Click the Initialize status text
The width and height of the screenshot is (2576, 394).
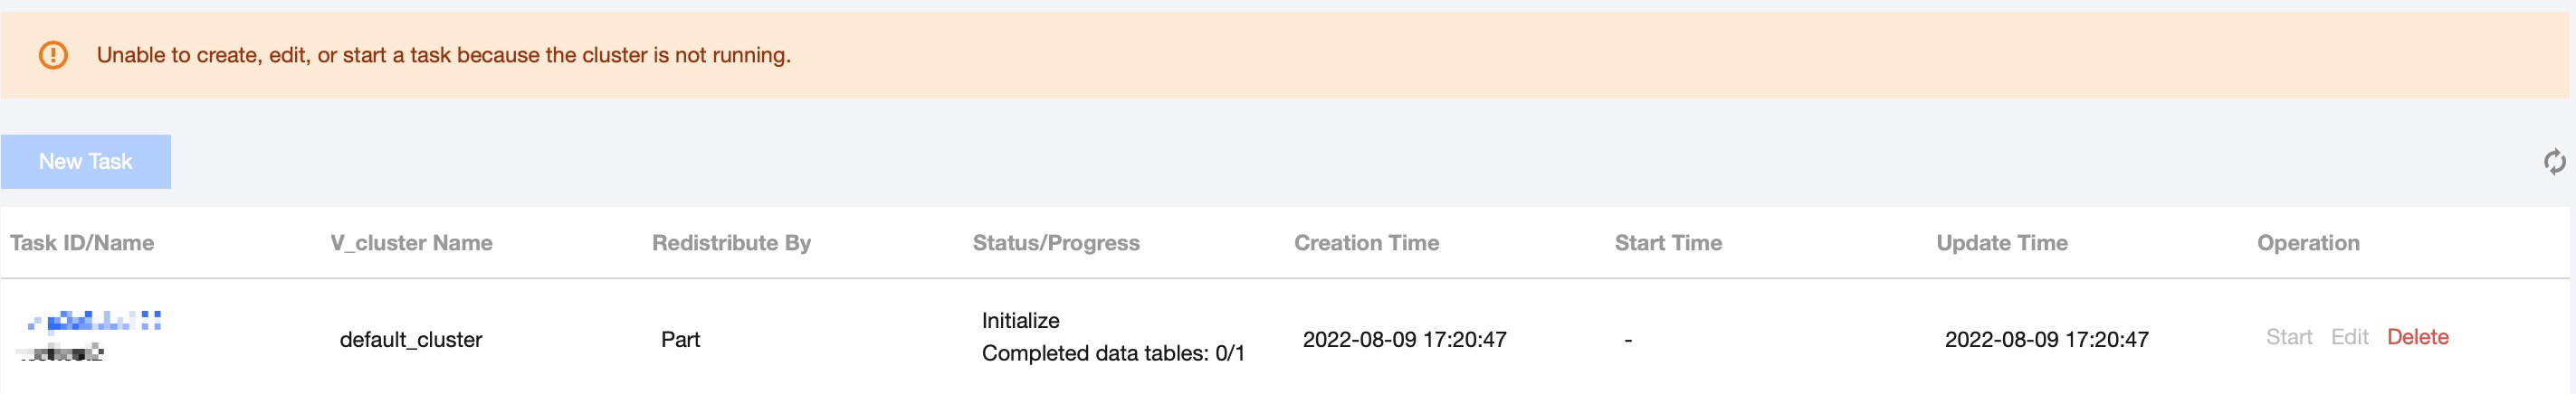pyautogui.click(x=1020, y=320)
